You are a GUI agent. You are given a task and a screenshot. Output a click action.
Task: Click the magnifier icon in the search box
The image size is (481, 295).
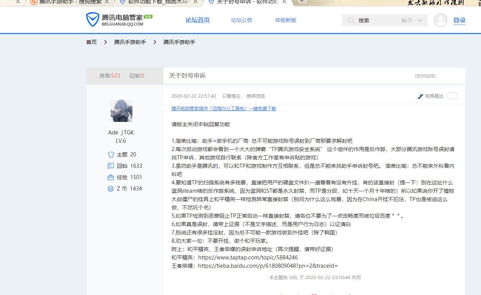352,20
